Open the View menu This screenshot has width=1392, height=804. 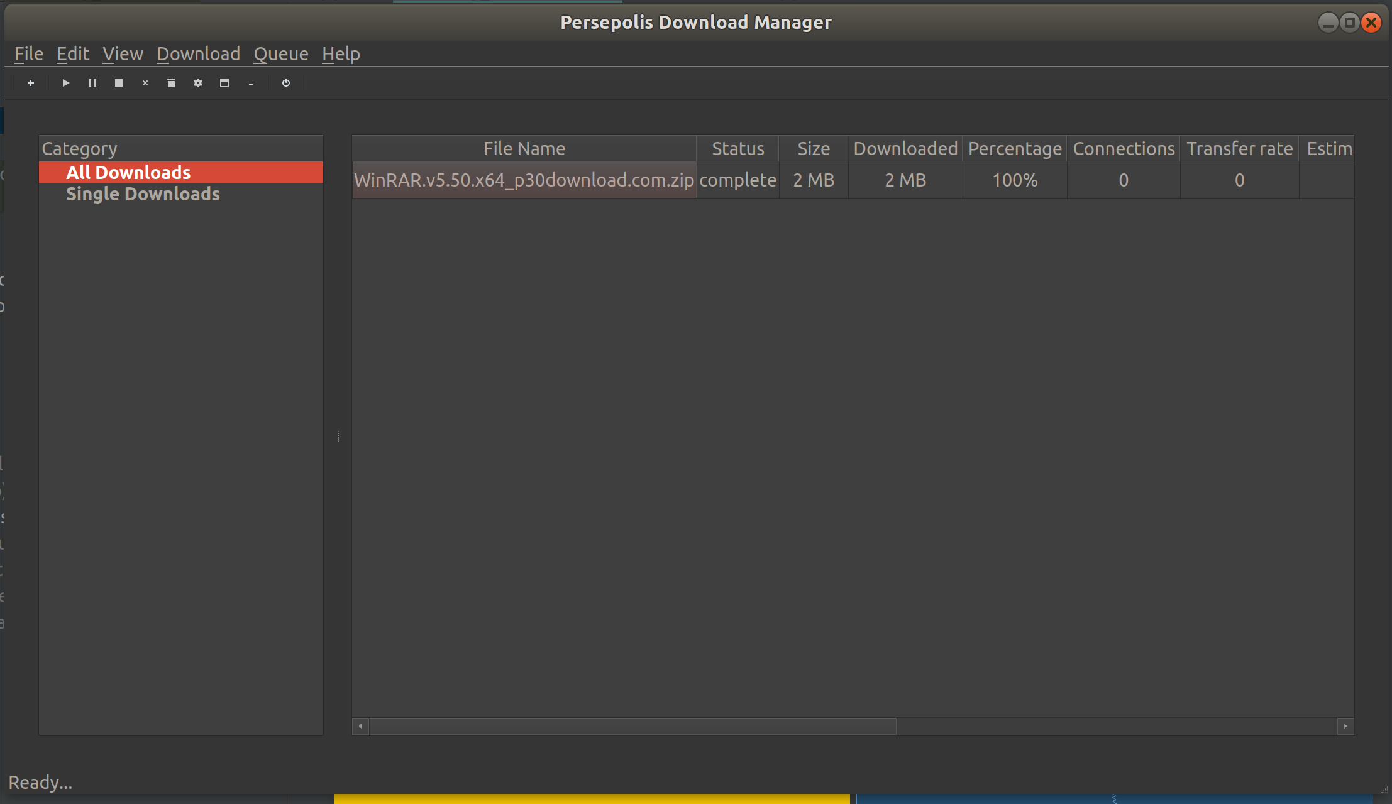[x=123, y=54]
